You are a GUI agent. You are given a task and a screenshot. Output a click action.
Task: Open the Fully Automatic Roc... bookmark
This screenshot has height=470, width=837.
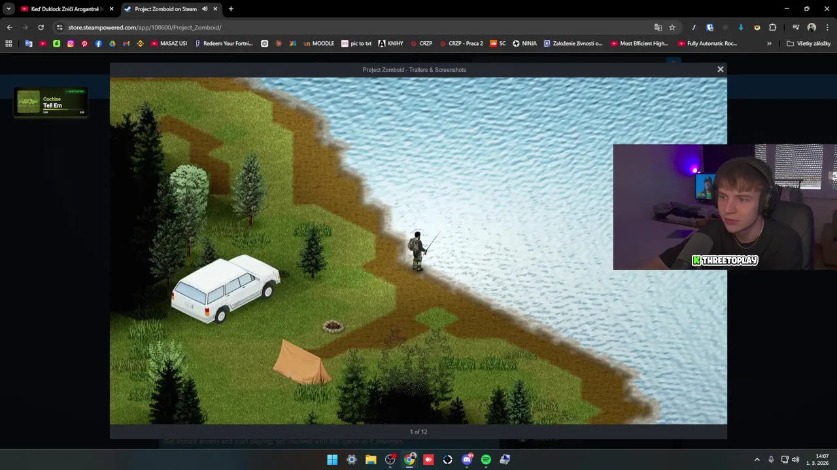click(708, 44)
